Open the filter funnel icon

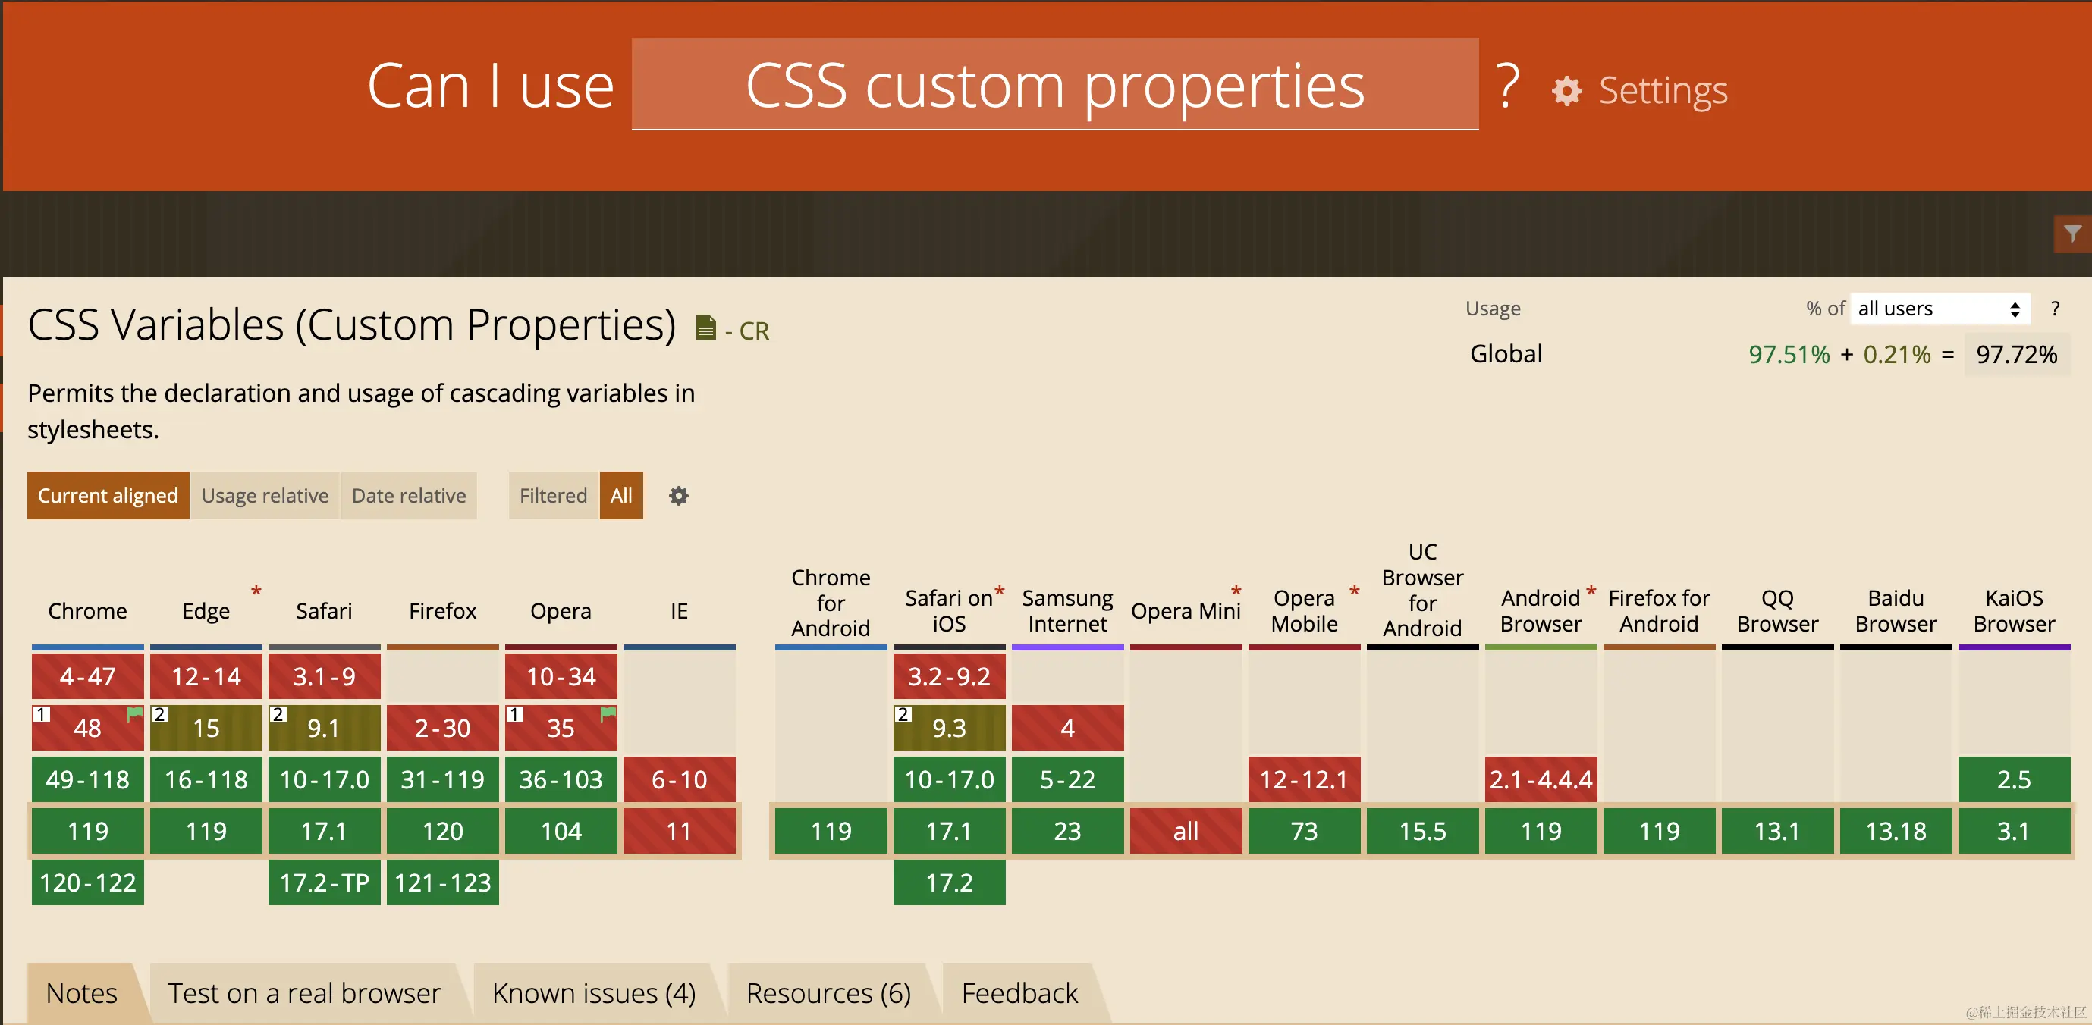click(x=2072, y=234)
